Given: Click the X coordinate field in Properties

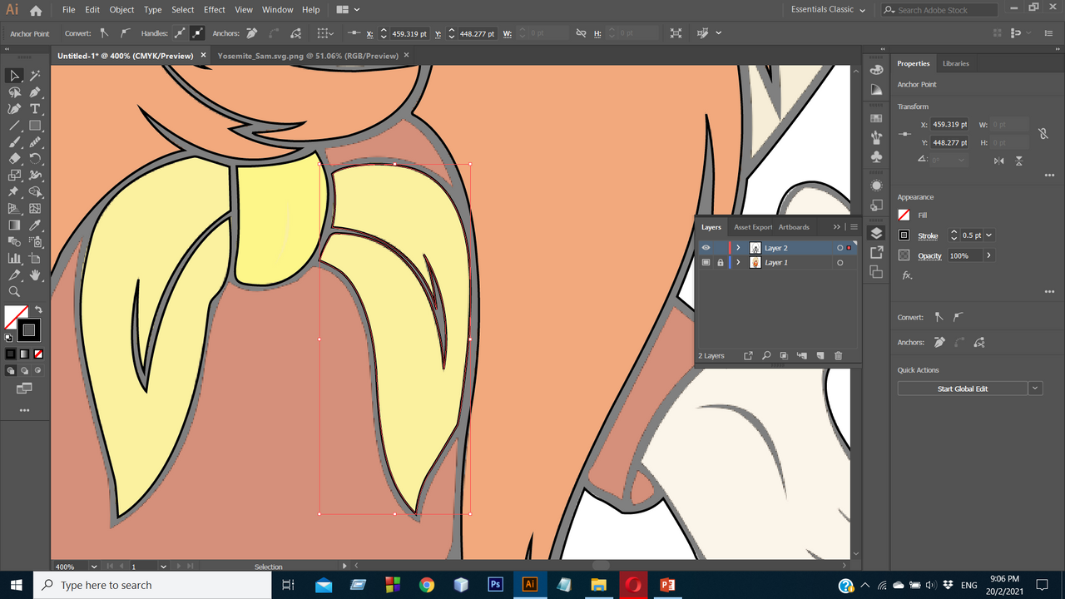Looking at the screenshot, I should pos(949,125).
